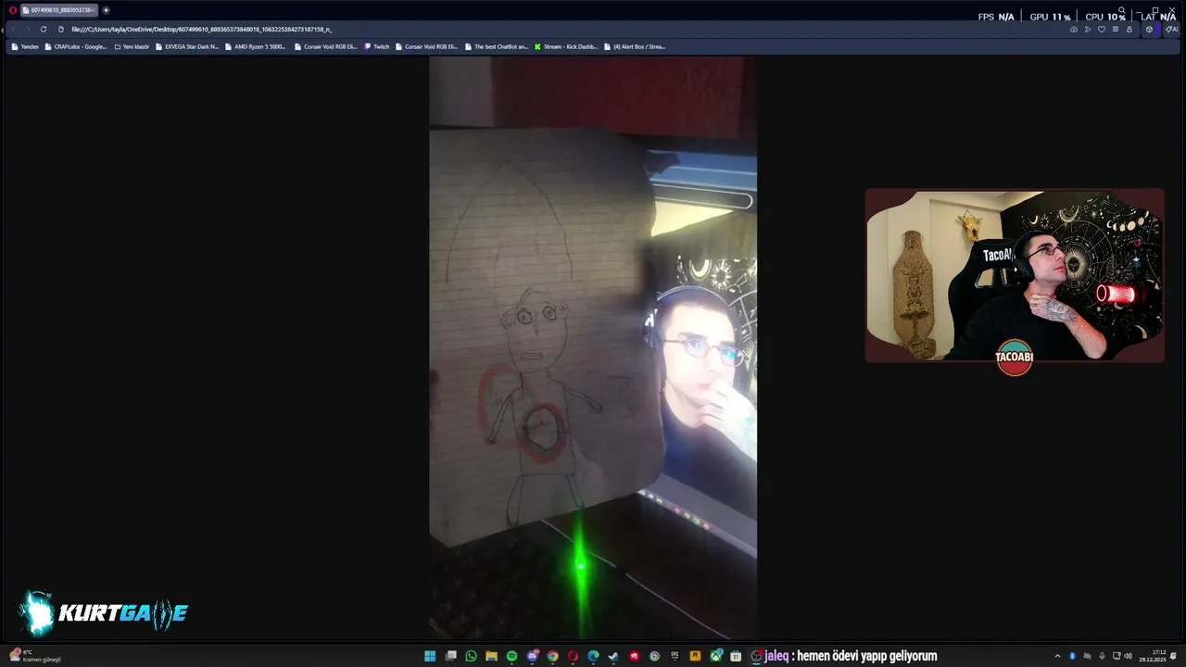Open the Stream - Kick Dashboard bookmark
1186x667 pixels.
coord(566,46)
